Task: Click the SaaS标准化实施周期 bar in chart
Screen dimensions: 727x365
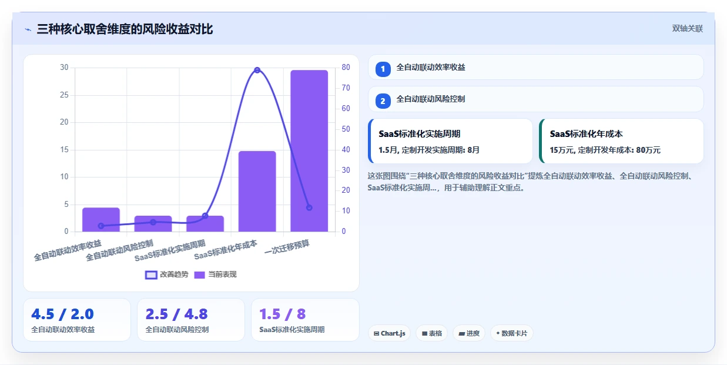Action: pos(205,224)
